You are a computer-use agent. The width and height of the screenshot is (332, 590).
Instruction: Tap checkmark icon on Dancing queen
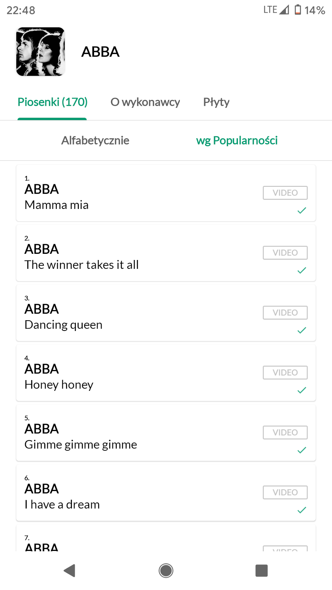pos(302,330)
